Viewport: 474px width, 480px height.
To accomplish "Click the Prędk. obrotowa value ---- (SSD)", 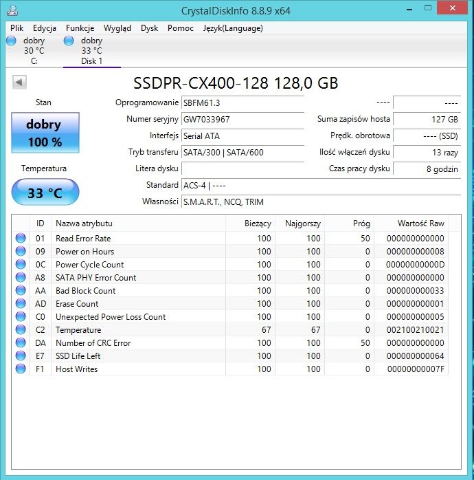I will (427, 136).
